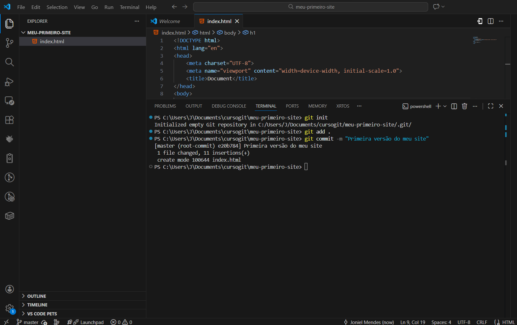The height and width of the screenshot is (325, 517).
Task: Toggle maximize panel size icon
Action: 490,106
